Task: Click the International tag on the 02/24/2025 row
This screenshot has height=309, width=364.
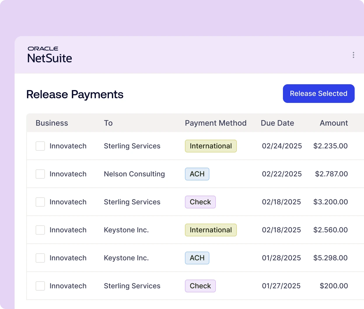Action: tap(211, 146)
